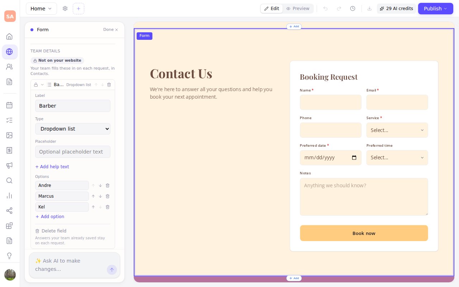Open the date picker calendar icon

(x=354, y=157)
